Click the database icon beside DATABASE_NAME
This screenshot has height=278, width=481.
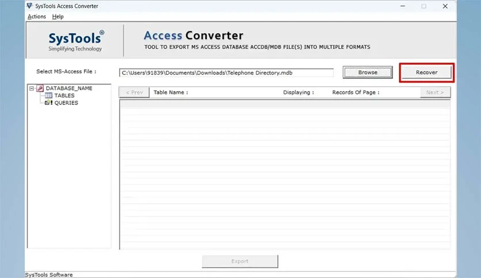(40, 88)
